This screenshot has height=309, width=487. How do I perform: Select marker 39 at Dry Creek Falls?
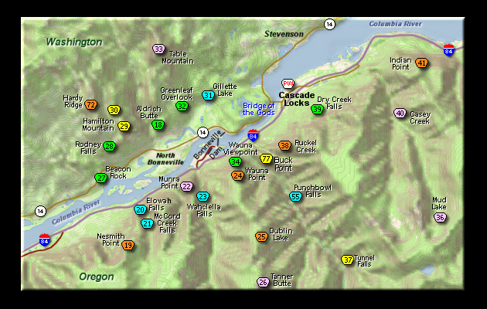pos(317,109)
